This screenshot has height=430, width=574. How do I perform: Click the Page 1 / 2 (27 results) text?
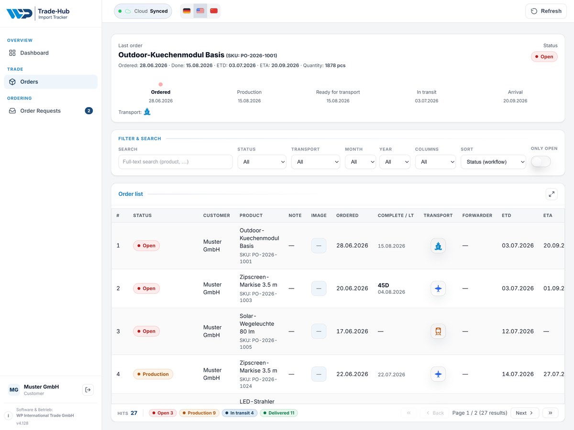click(x=480, y=413)
